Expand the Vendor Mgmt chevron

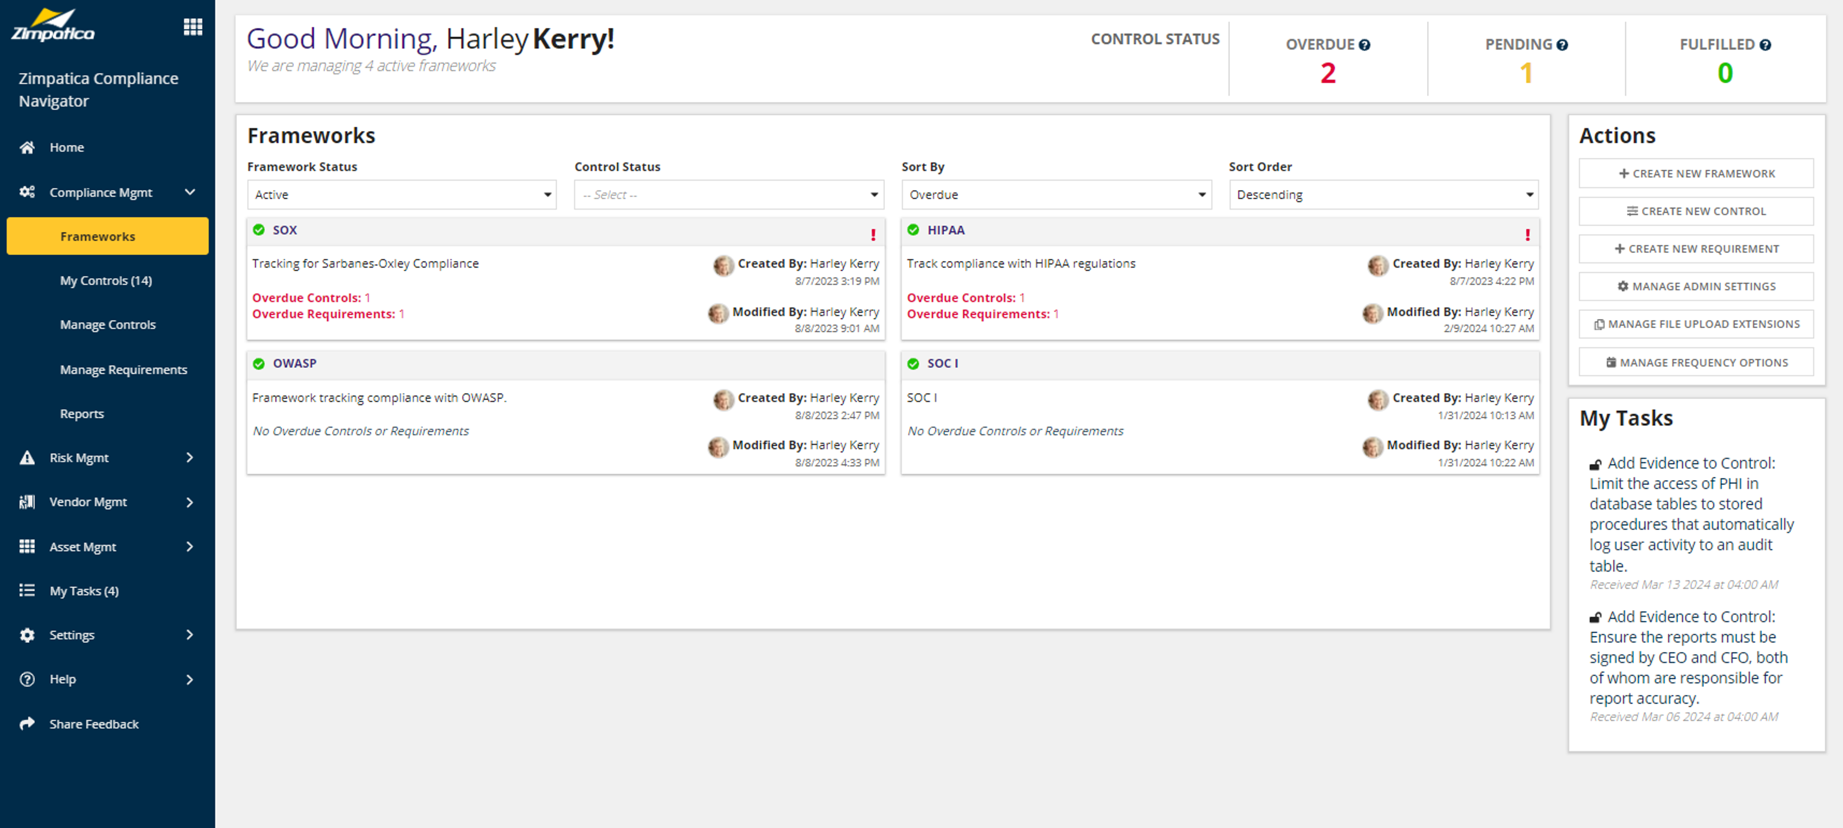pos(190,502)
